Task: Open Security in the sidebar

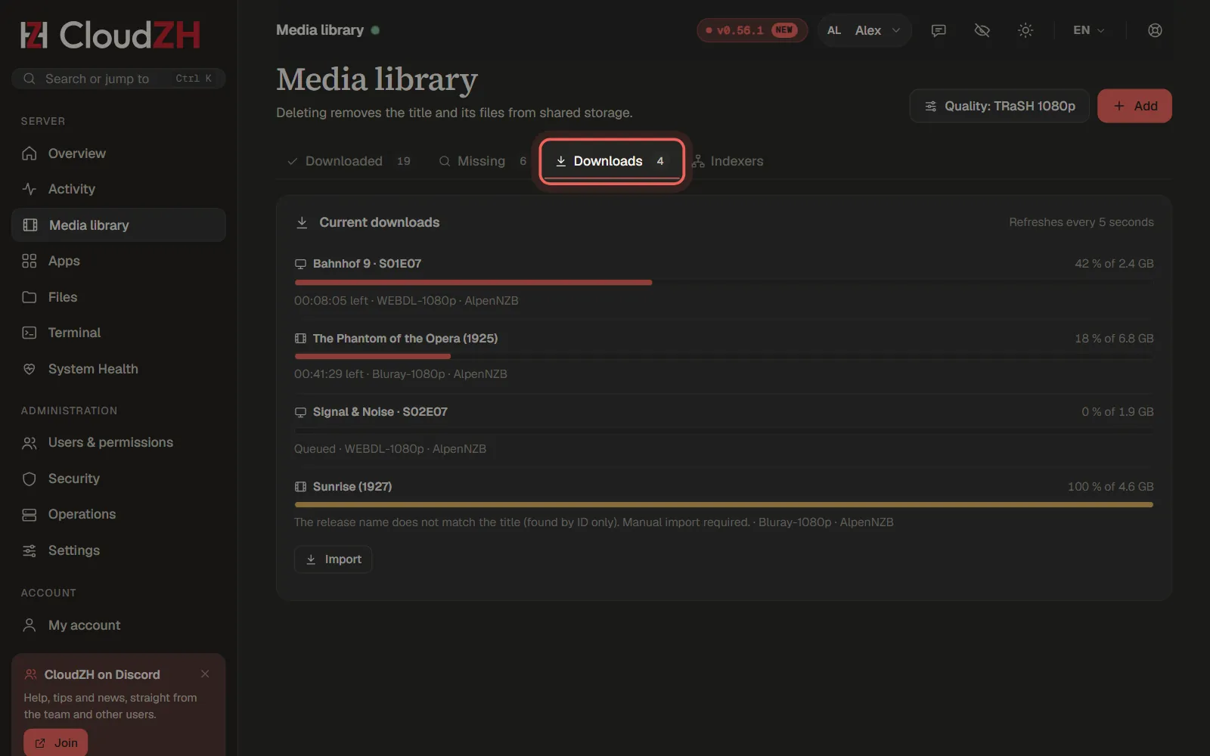Action: (119, 479)
